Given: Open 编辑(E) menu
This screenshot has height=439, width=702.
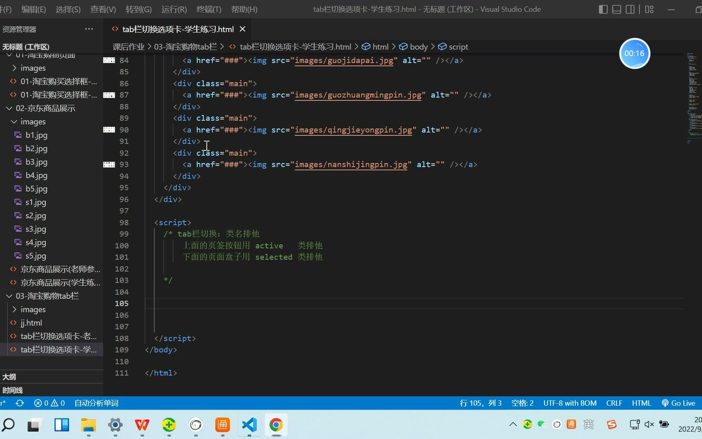Looking at the screenshot, I should tap(33, 9).
